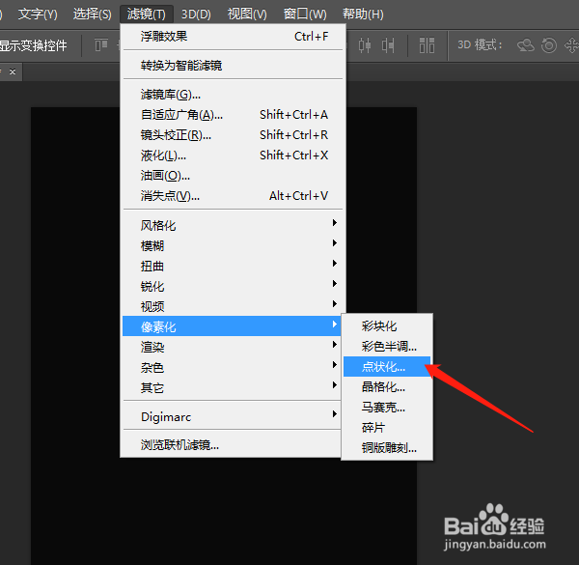579x565 pixels.
Task: Open 晶格化... filter
Action: pyautogui.click(x=387, y=387)
